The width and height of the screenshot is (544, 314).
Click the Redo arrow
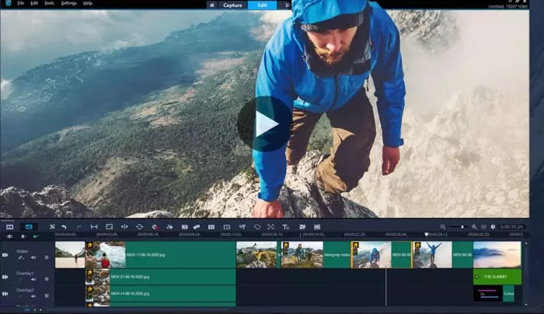[x=78, y=227]
